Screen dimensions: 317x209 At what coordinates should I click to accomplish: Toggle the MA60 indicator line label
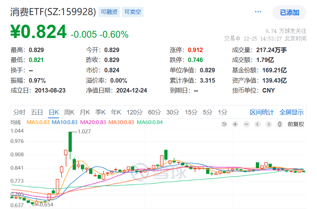click(x=150, y=122)
